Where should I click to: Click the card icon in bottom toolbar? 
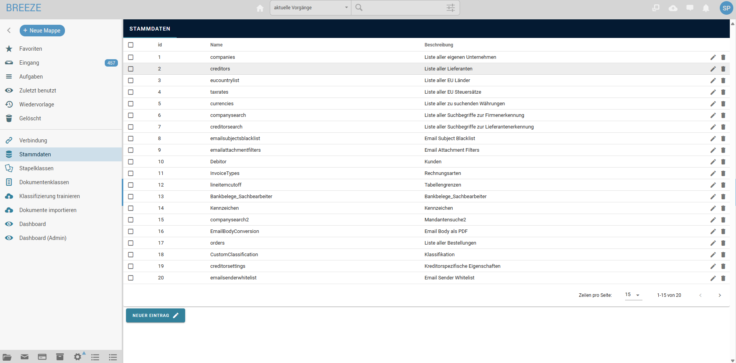click(42, 357)
